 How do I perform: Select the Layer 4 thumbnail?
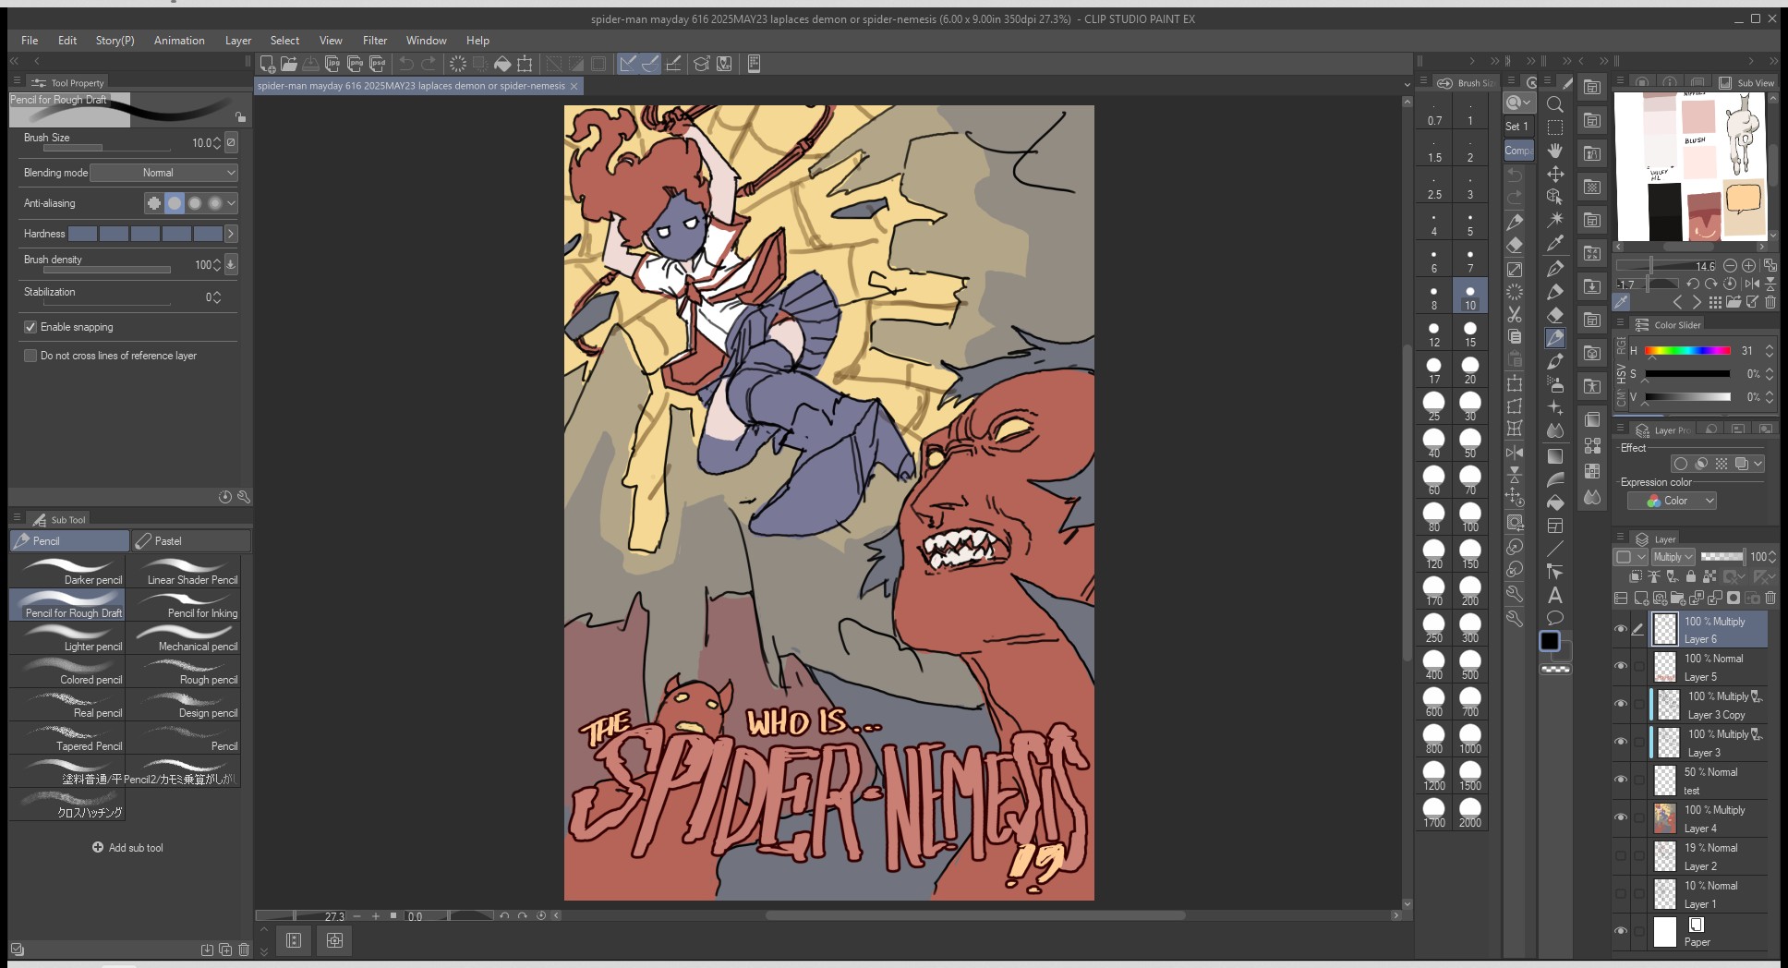tap(1664, 818)
